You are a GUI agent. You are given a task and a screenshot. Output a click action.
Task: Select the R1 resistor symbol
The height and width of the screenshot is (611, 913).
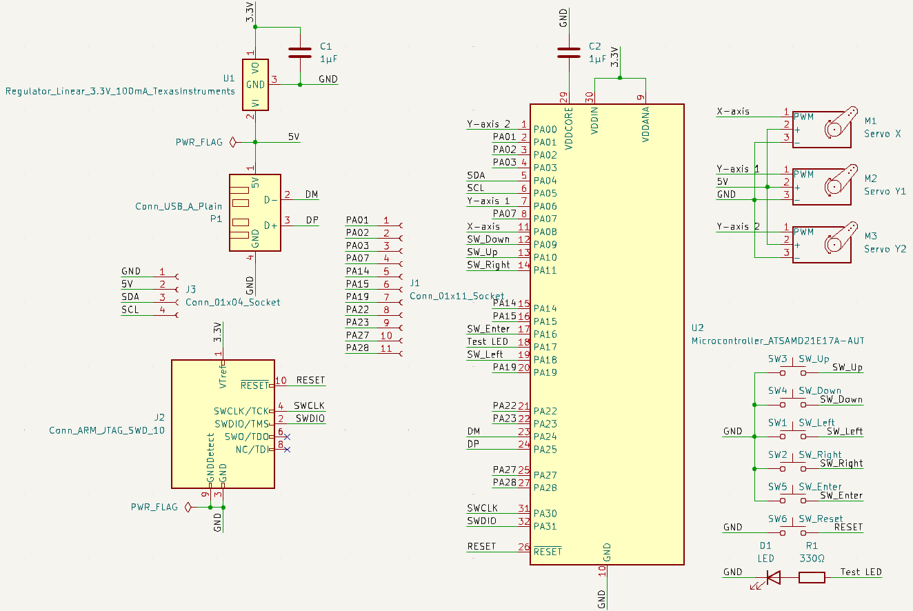(812, 577)
